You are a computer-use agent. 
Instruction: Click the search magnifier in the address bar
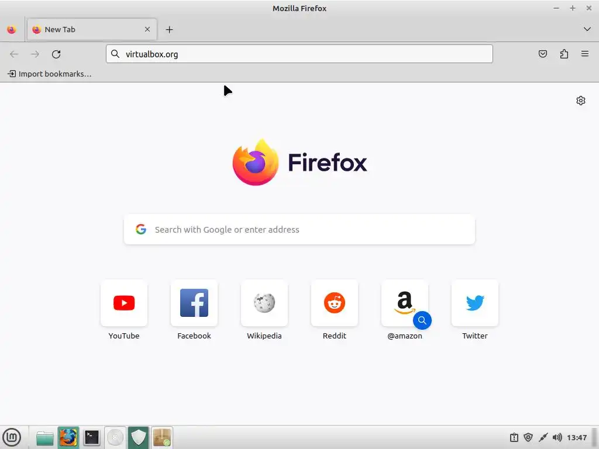(x=115, y=54)
